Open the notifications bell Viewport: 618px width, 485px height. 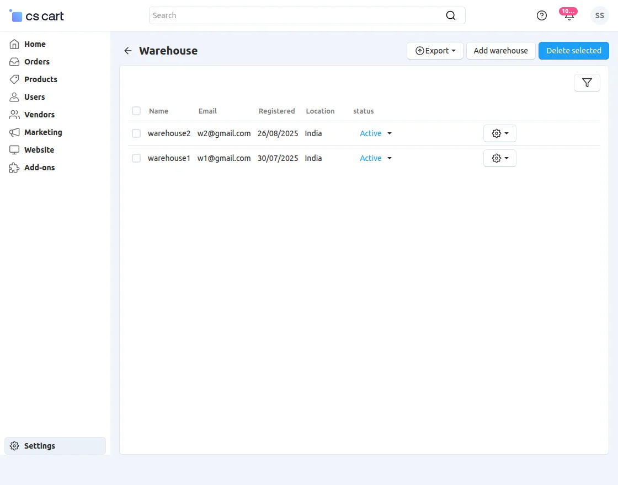tap(569, 15)
